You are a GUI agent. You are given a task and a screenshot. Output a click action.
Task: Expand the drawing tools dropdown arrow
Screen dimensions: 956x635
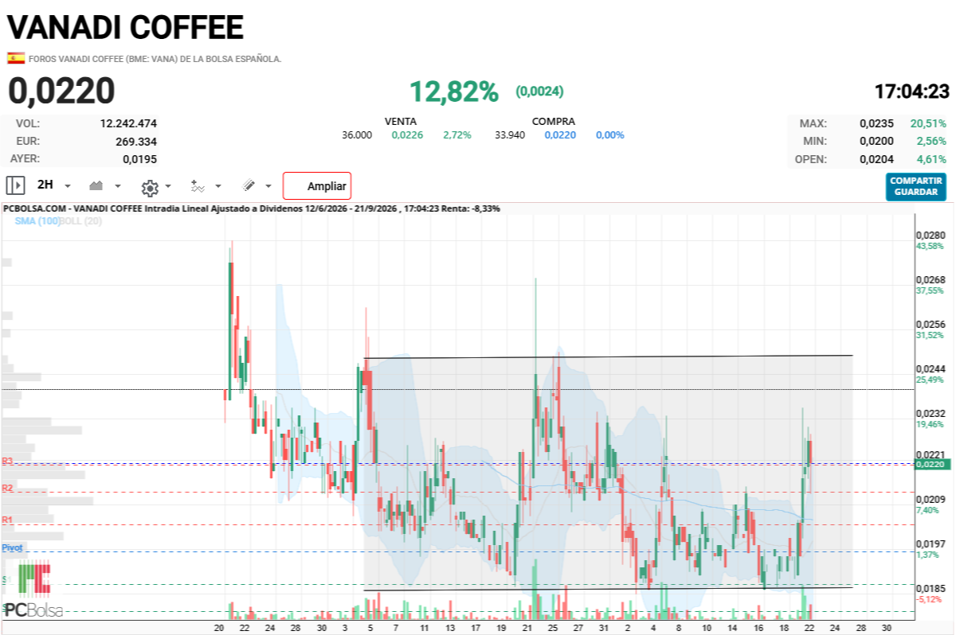268,187
